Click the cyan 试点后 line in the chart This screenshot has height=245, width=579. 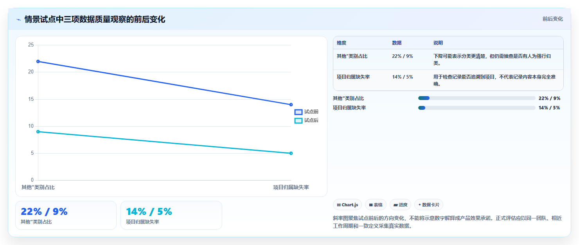pyautogui.click(x=164, y=142)
